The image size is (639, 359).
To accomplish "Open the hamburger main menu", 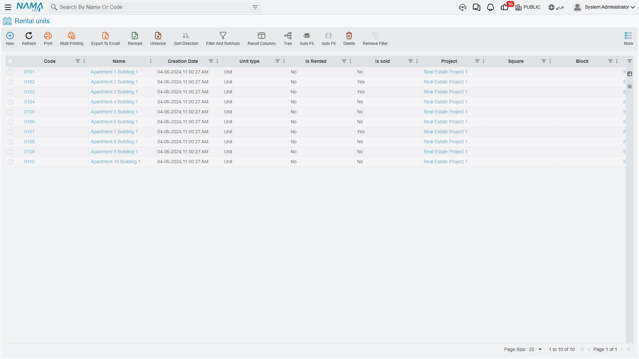I will coord(8,7).
